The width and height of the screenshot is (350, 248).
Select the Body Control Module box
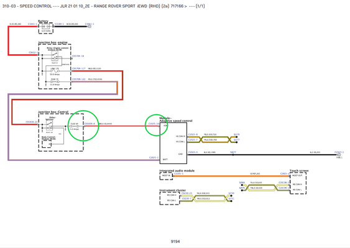[x=47, y=144]
